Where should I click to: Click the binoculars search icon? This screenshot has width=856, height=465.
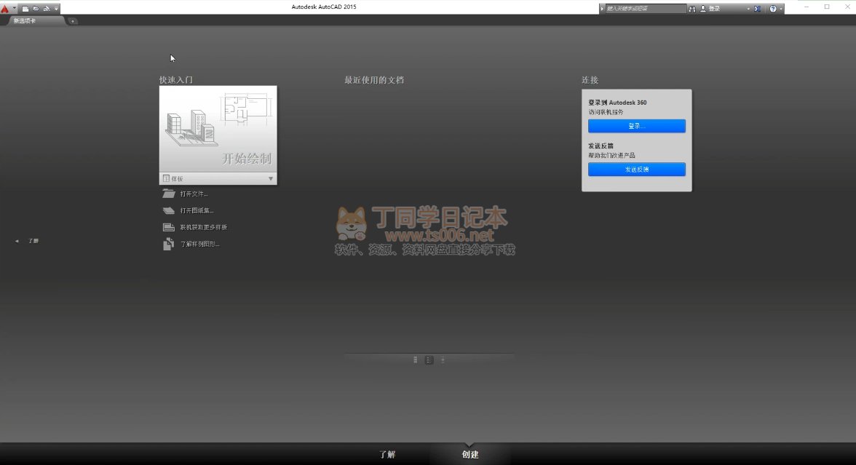coord(692,9)
